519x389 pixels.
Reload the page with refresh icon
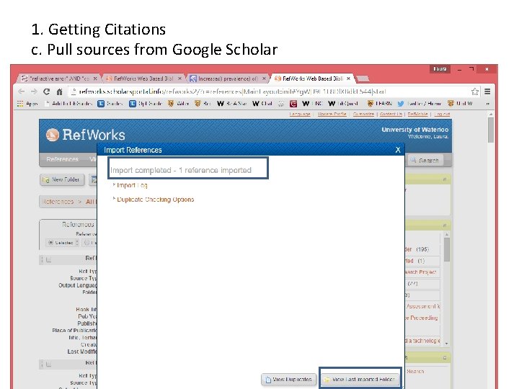(47, 91)
